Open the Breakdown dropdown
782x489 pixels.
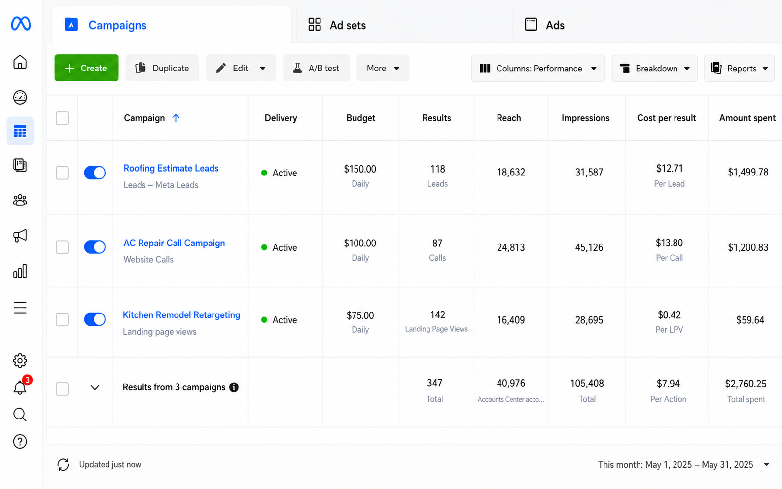click(654, 68)
